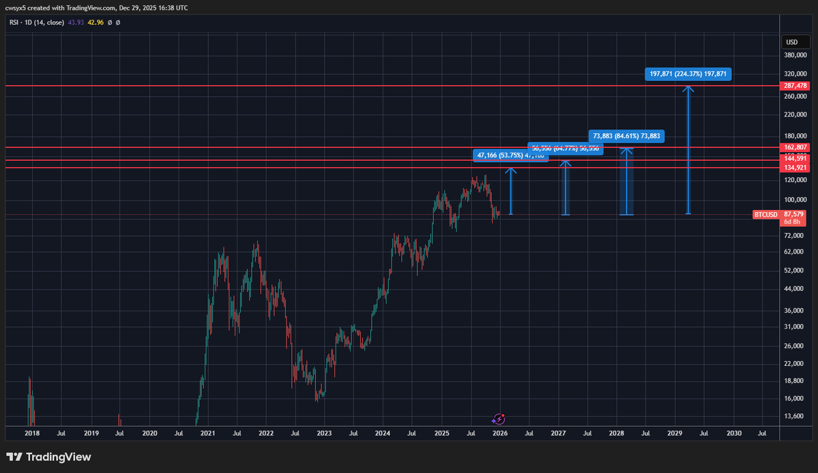
Task: Click the 52,000 price axis label
Action: coord(793,271)
